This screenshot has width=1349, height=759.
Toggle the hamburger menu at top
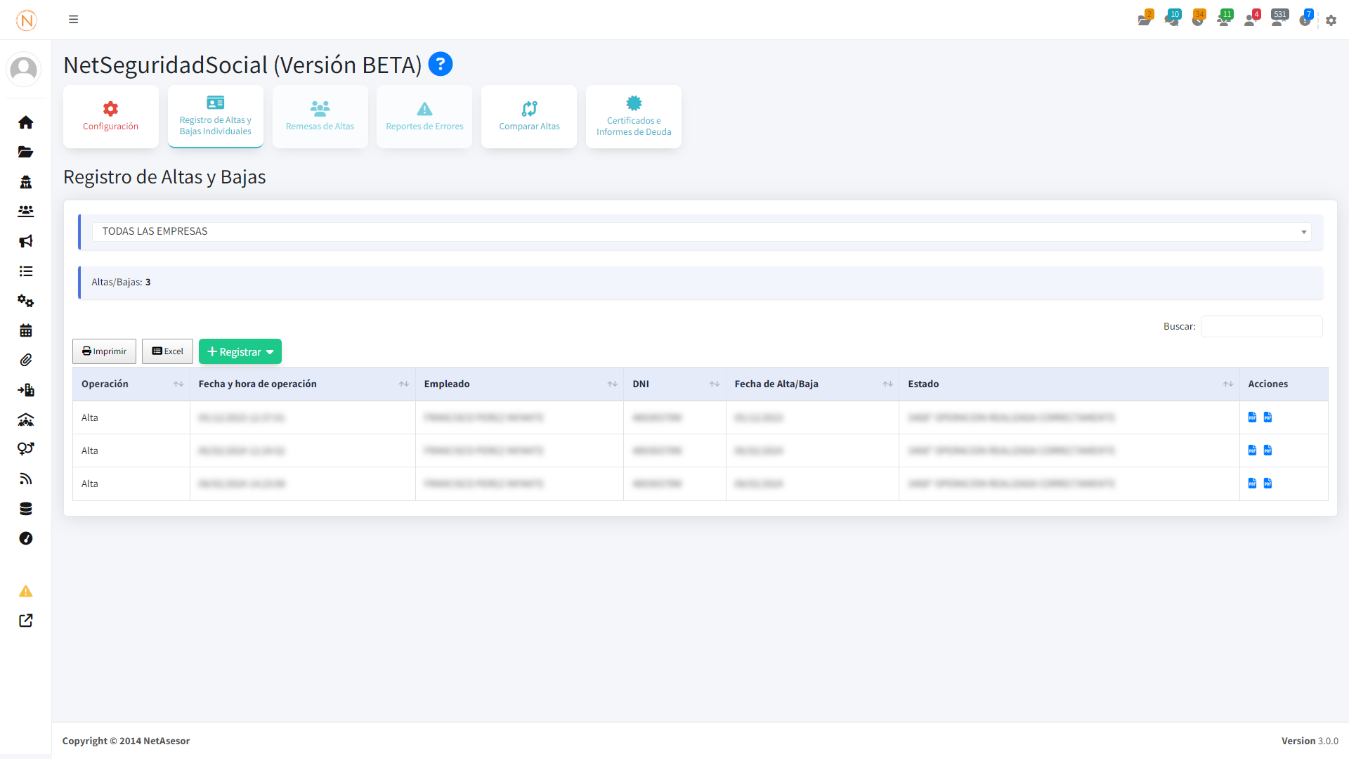tap(73, 20)
